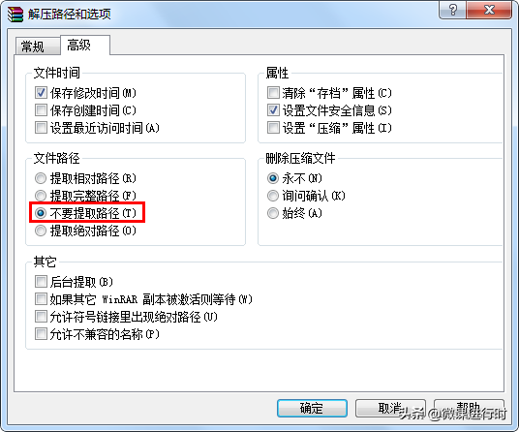Select 提取相对路径 radio button

41,178
